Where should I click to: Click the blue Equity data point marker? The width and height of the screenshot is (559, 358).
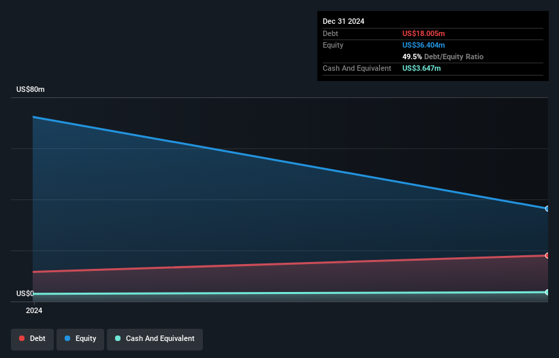tap(547, 209)
